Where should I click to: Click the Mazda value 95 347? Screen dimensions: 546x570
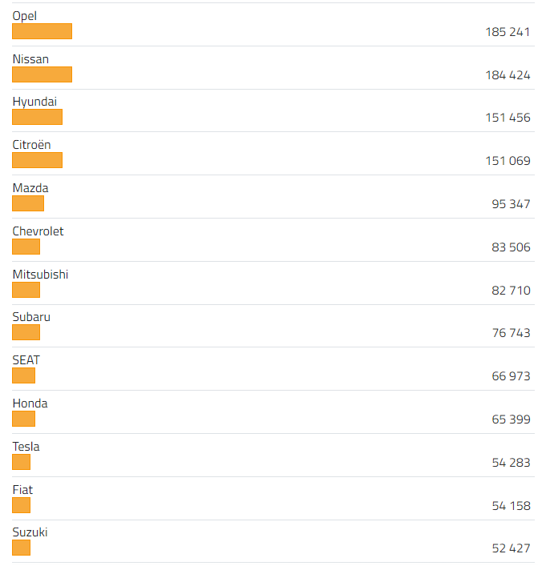511,204
